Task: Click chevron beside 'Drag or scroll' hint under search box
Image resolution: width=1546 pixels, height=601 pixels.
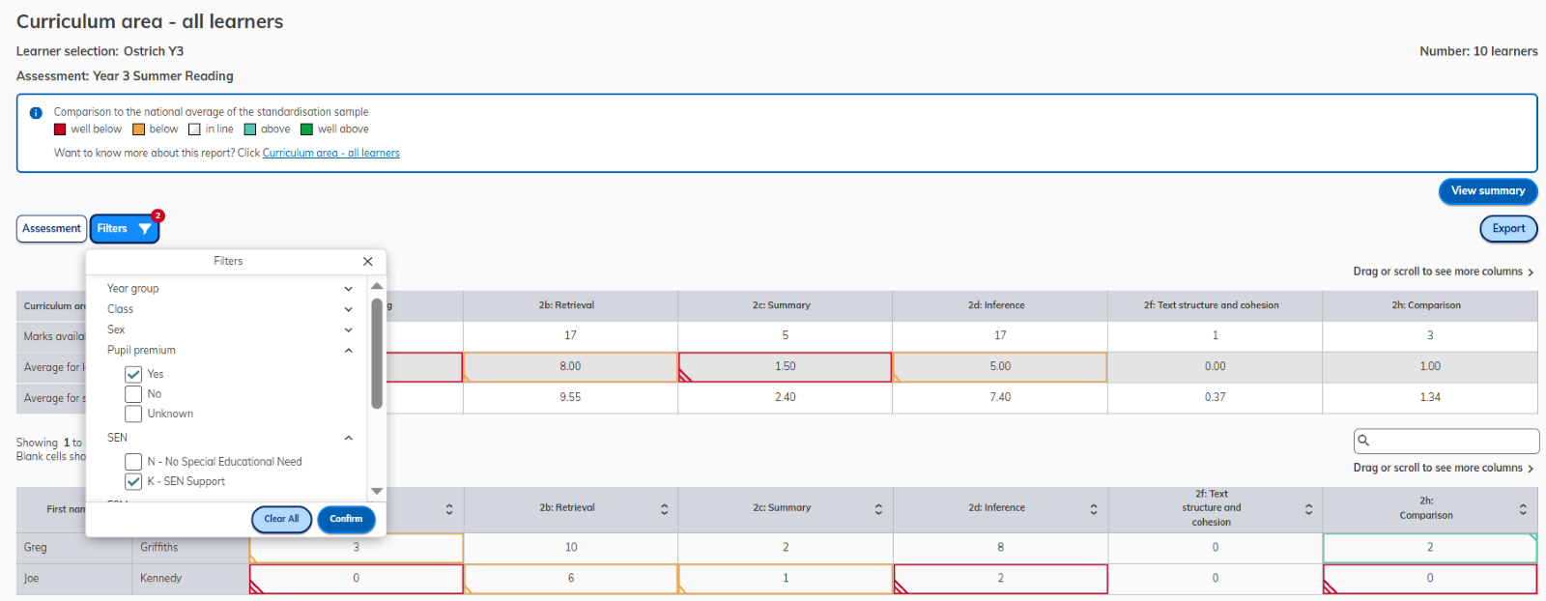Action: 1531,469
